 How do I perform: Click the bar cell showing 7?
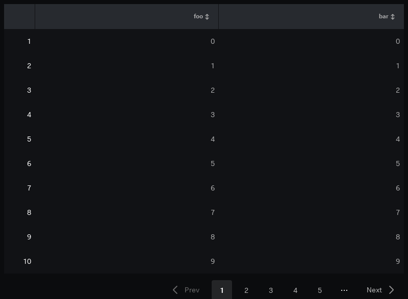[398, 212]
